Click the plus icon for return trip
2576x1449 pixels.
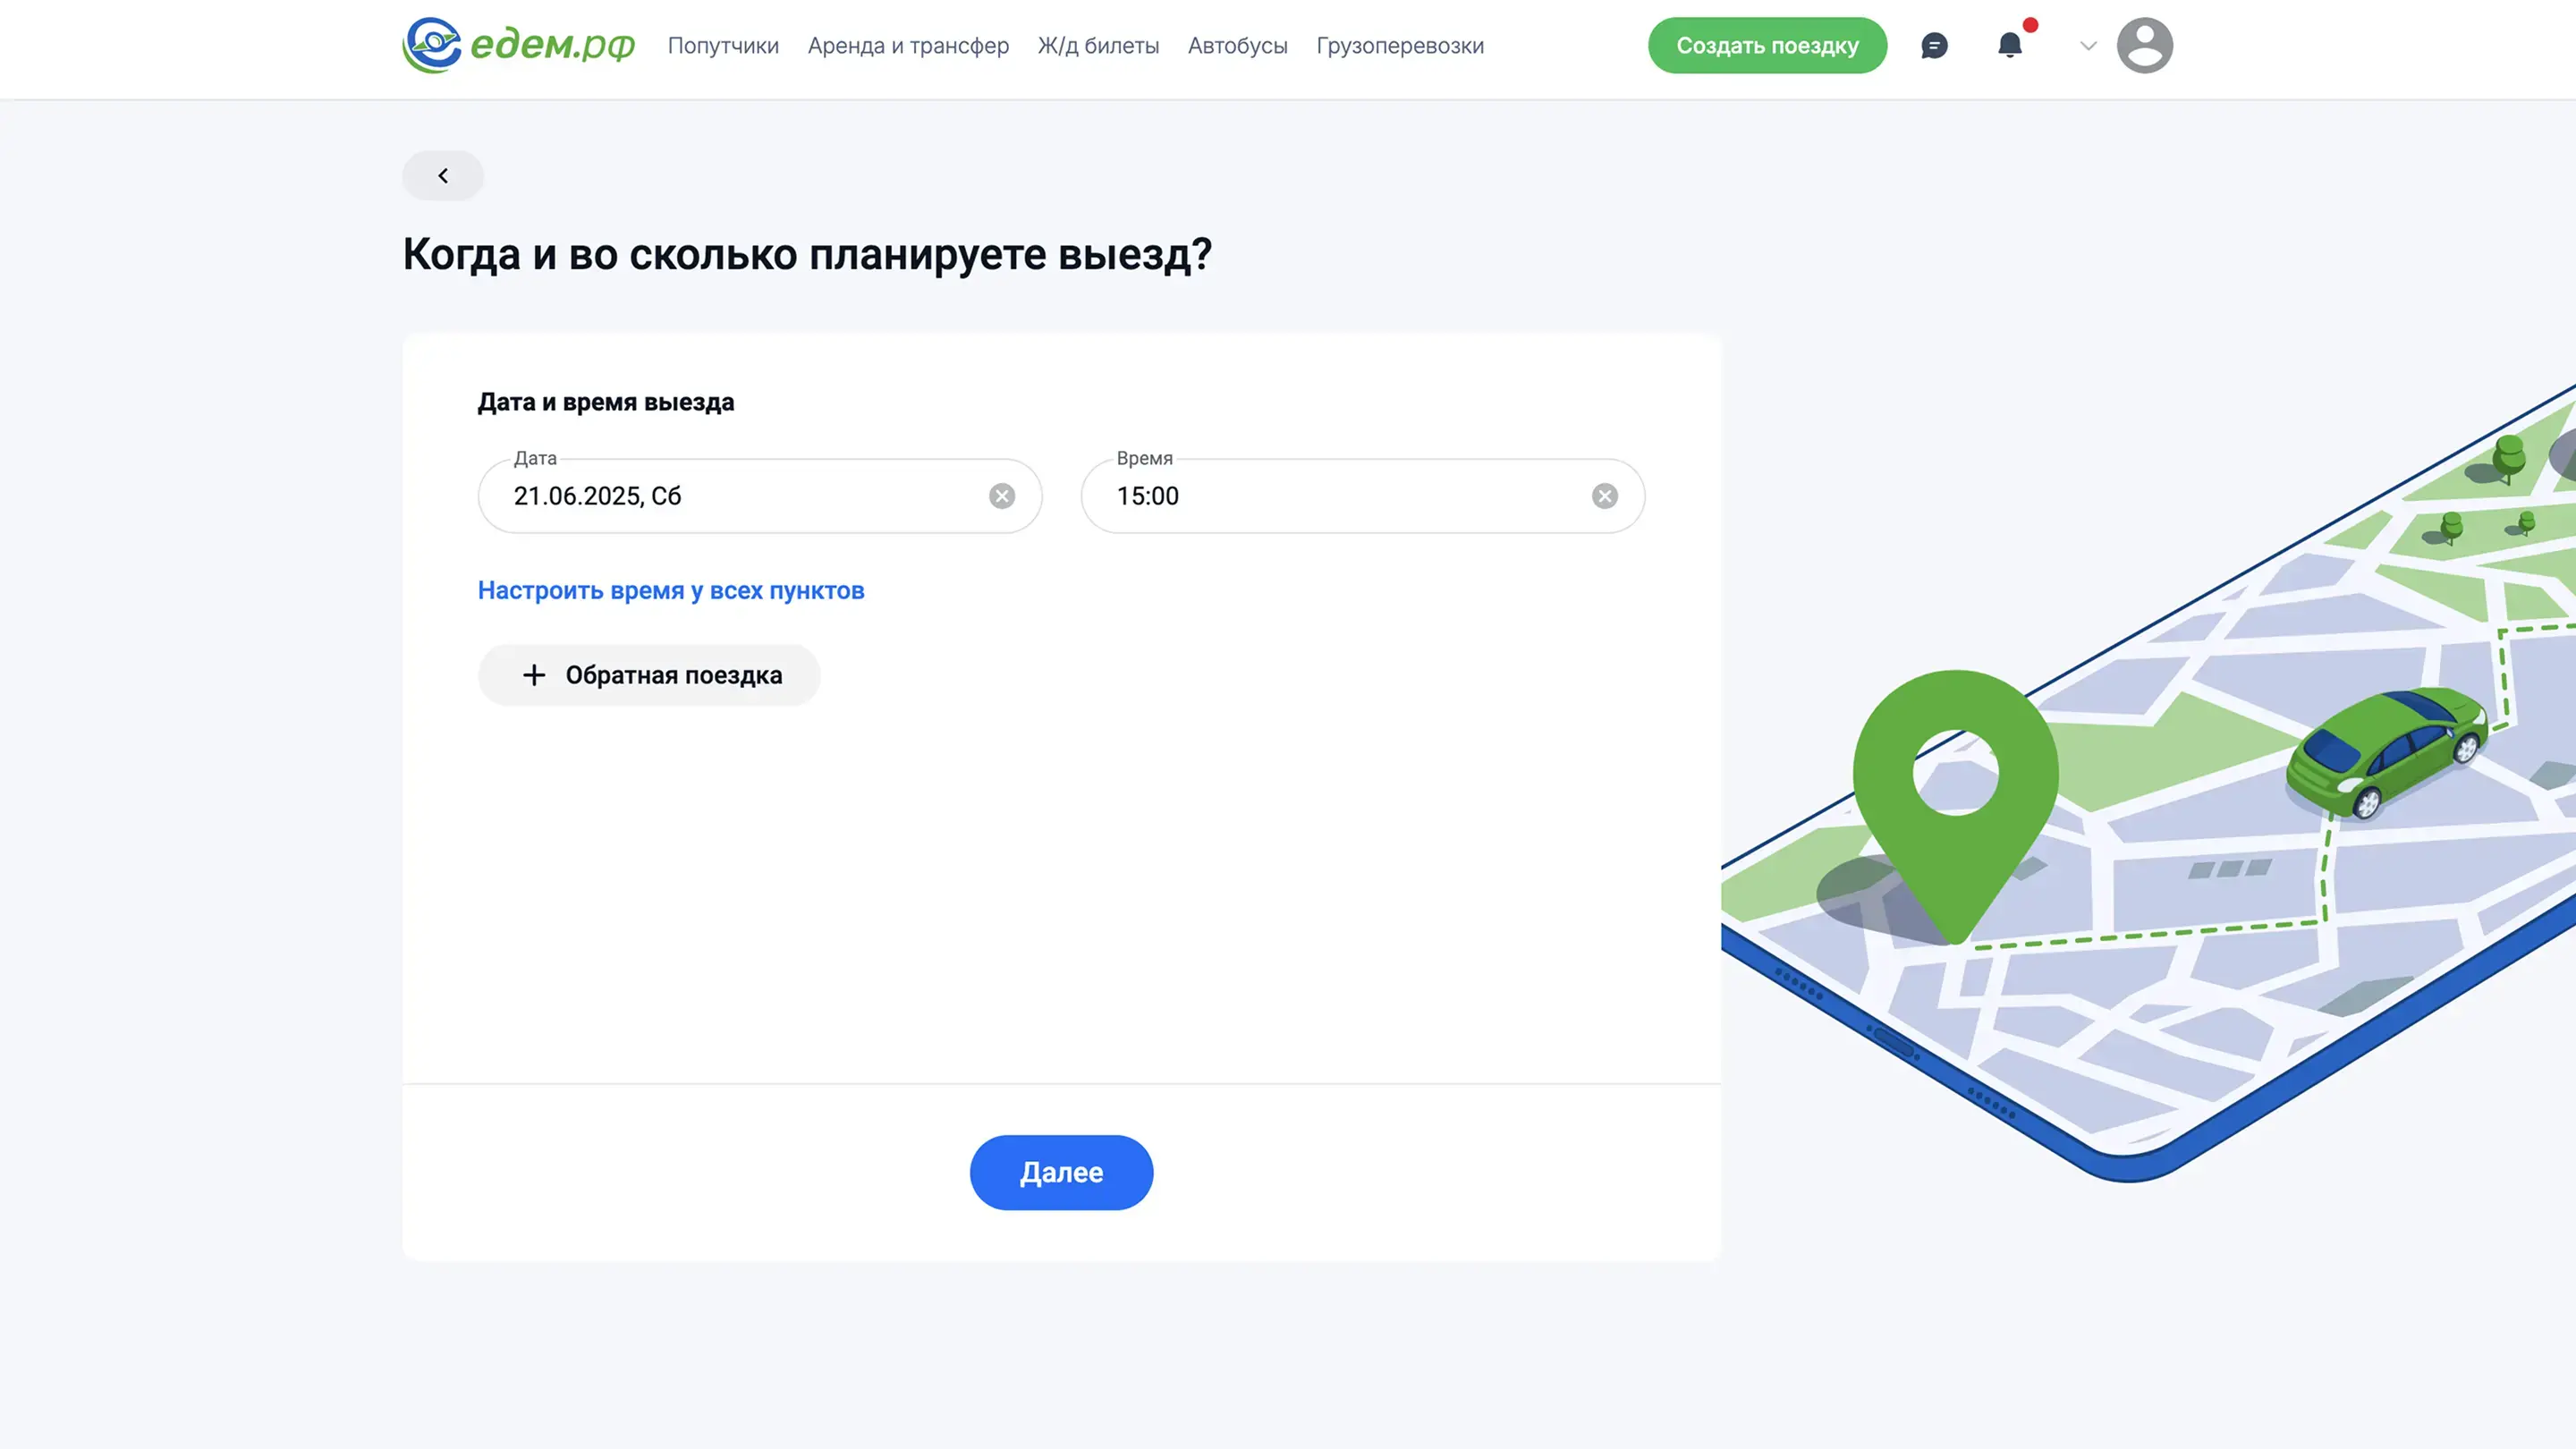534,675
